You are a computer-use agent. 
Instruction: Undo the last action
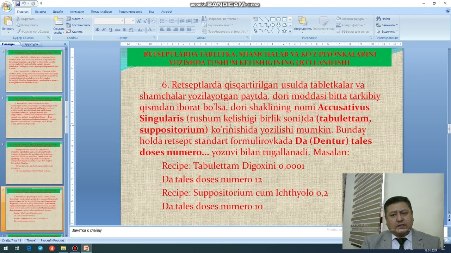[24, 4]
